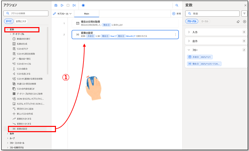
Task: Click the Save flow icon
Action: pyautogui.click(x=56, y=5)
